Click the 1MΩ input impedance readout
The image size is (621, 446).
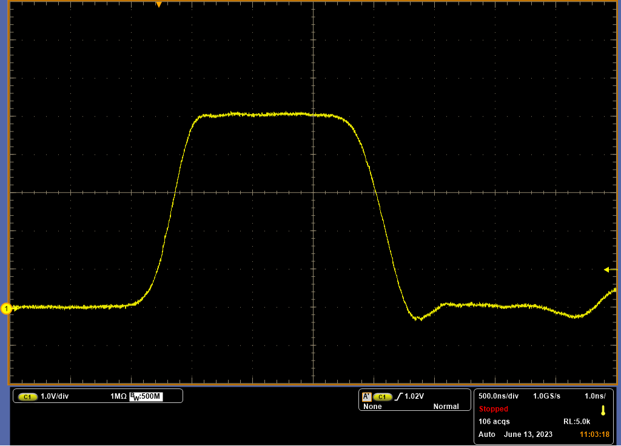(118, 396)
